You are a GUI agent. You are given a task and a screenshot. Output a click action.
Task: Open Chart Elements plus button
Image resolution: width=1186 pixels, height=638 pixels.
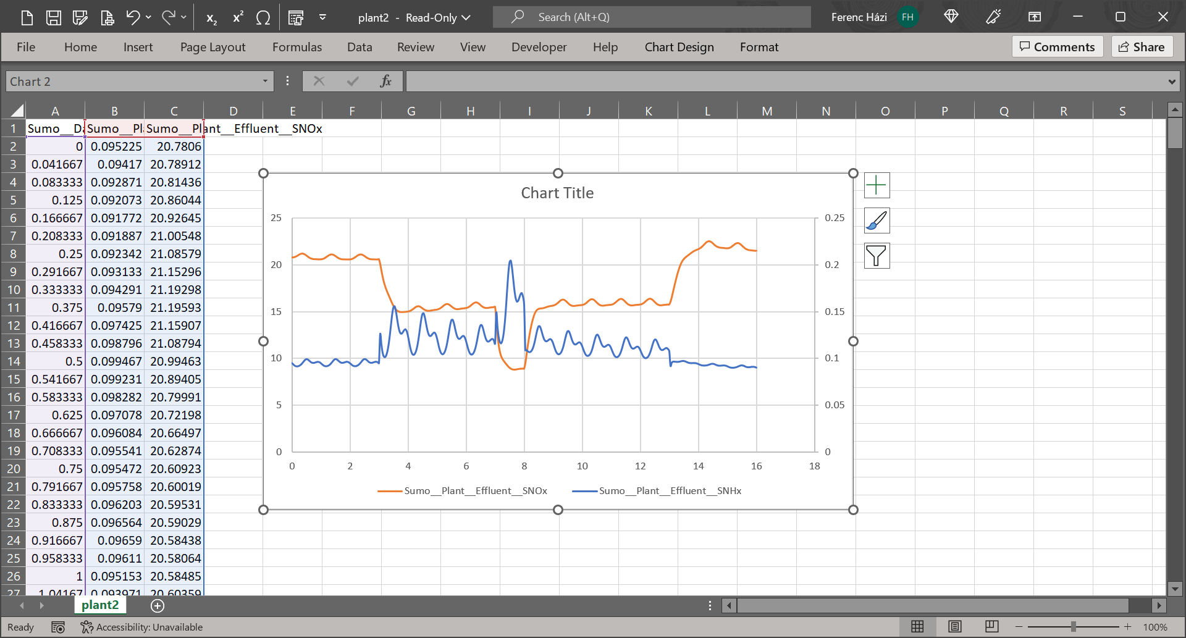(876, 185)
